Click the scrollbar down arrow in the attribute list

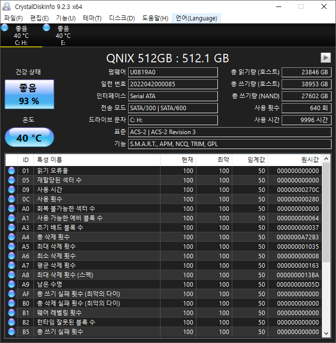326,334
